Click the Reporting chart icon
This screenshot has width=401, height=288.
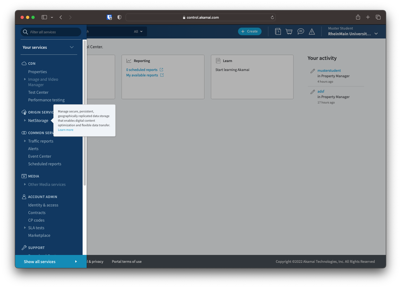click(129, 61)
